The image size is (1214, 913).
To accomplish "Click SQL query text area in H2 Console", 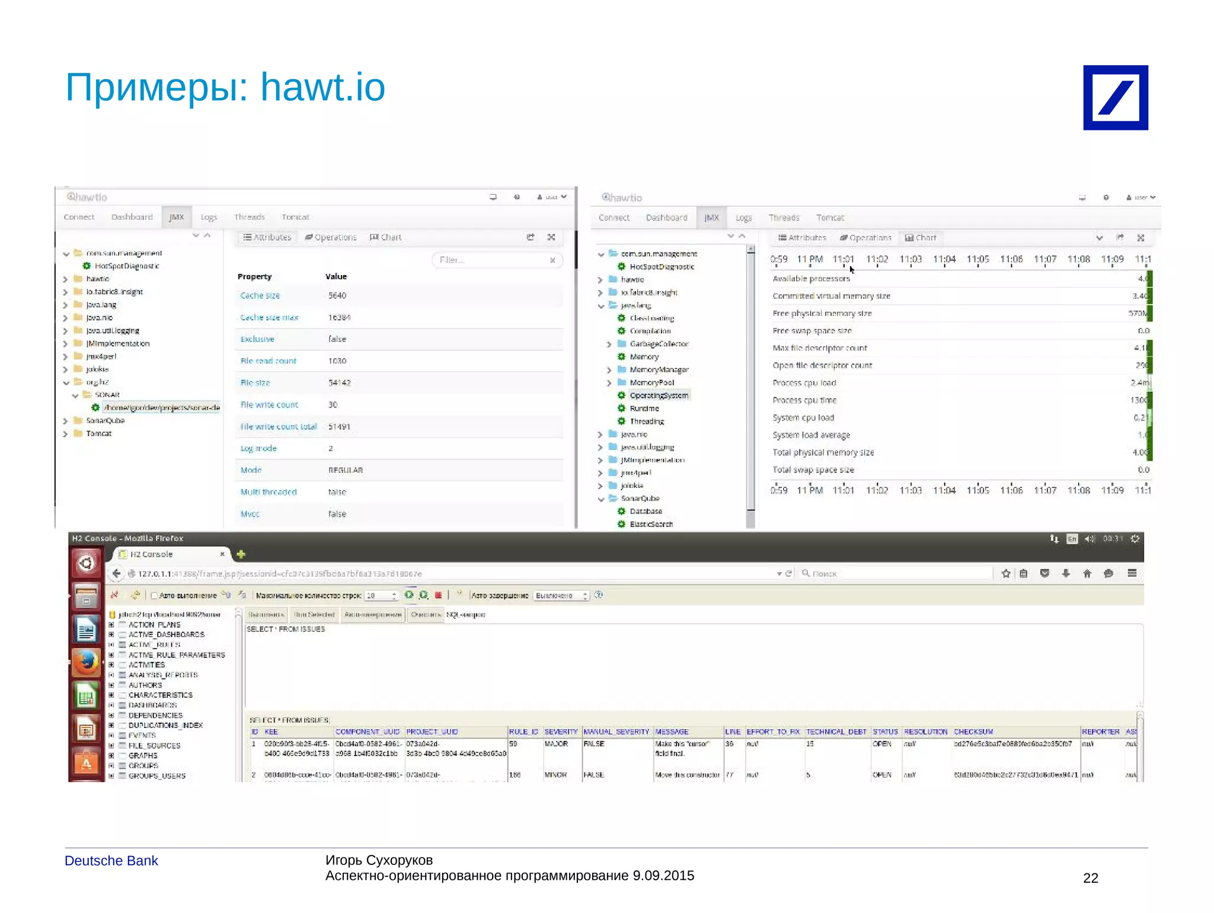I will (x=694, y=665).
